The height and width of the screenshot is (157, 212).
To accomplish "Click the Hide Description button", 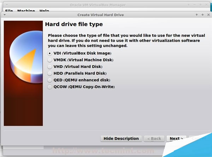I will coord(121,139).
